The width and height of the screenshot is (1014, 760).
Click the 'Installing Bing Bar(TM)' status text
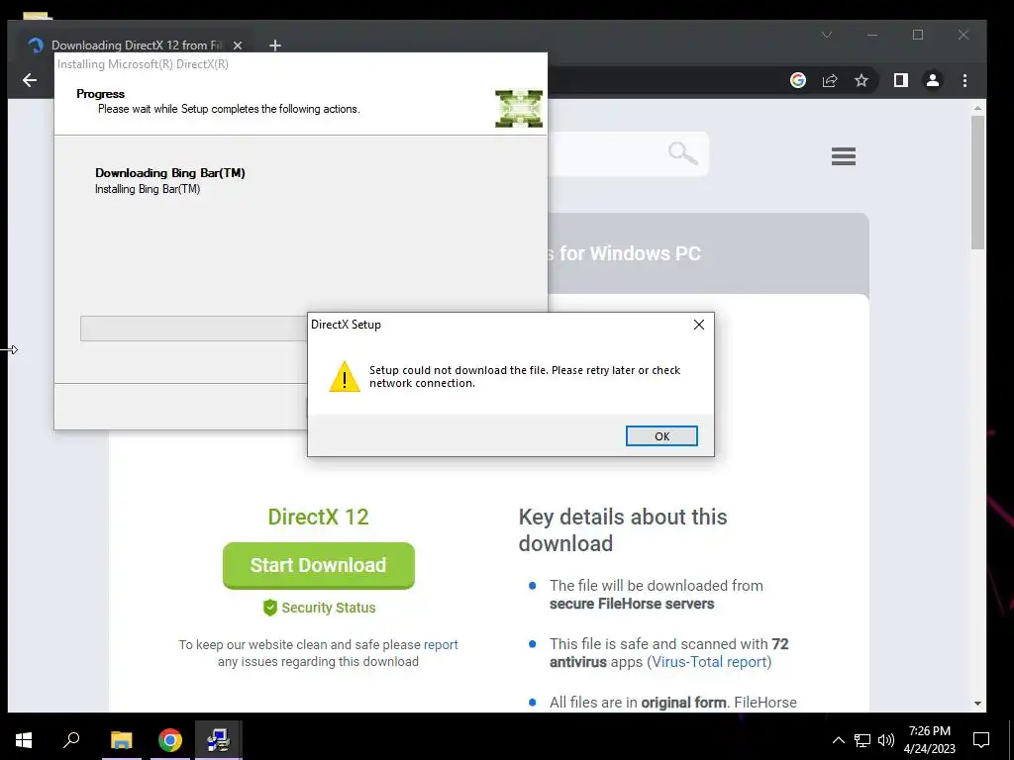click(148, 189)
